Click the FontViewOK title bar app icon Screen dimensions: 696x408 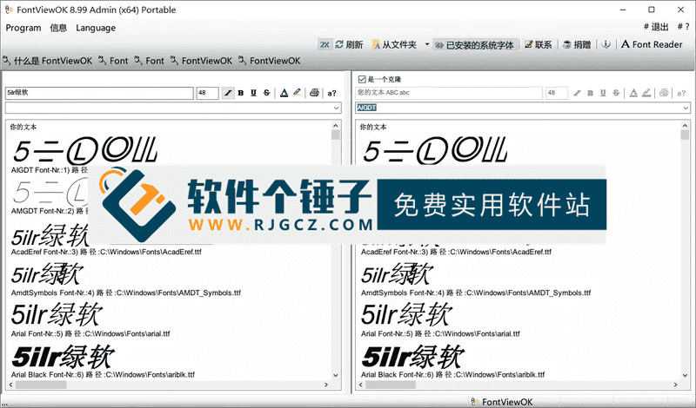tap(9, 10)
